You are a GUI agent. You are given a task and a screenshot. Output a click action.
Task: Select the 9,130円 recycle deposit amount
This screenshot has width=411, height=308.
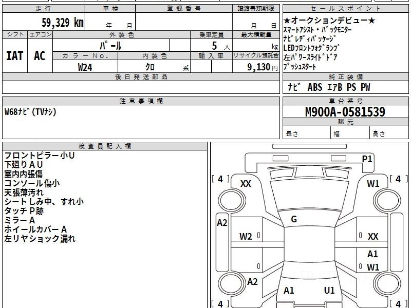click(x=262, y=67)
